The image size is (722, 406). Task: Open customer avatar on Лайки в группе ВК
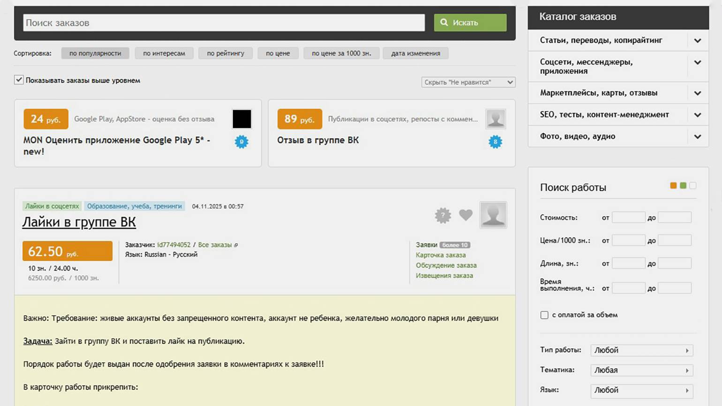pos(493,215)
